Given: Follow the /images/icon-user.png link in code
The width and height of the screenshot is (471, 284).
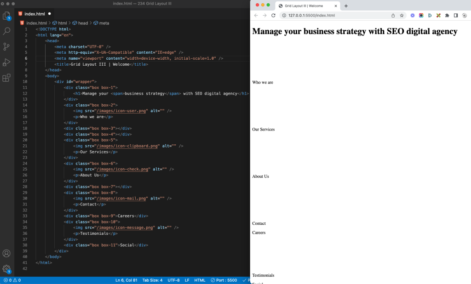Looking at the screenshot, I should 122,111.
